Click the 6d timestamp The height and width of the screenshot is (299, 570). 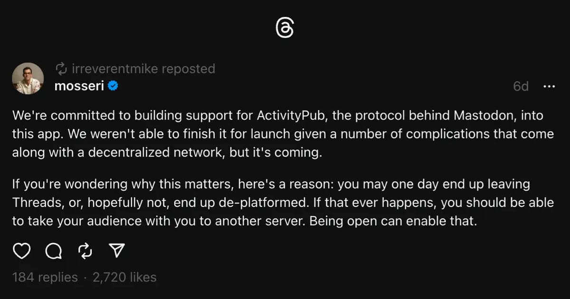521,86
